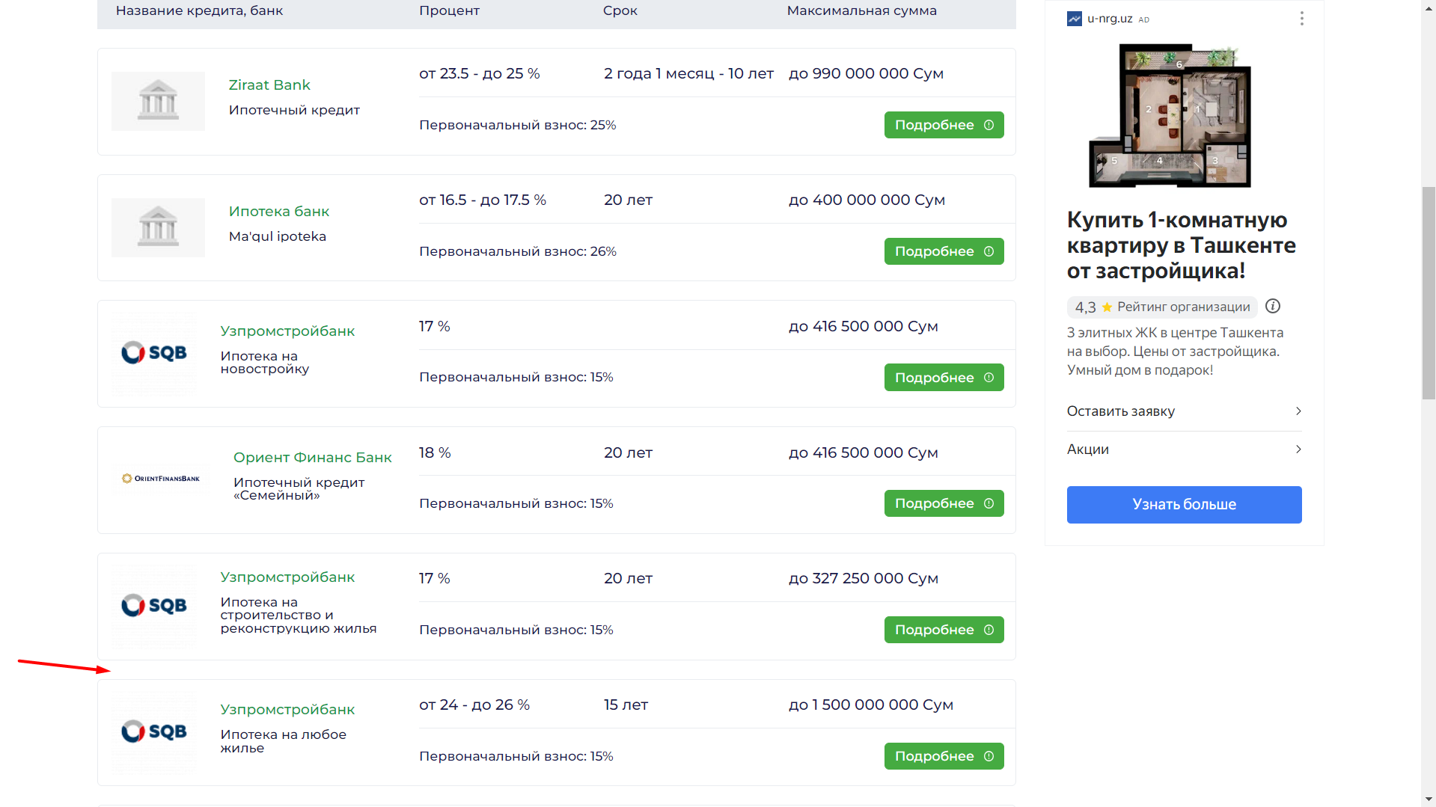Image resolution: width=1436 pixels, height=807 pixels.
Task: Open the Ипотека банк link
Action: (x=279, y=211)
